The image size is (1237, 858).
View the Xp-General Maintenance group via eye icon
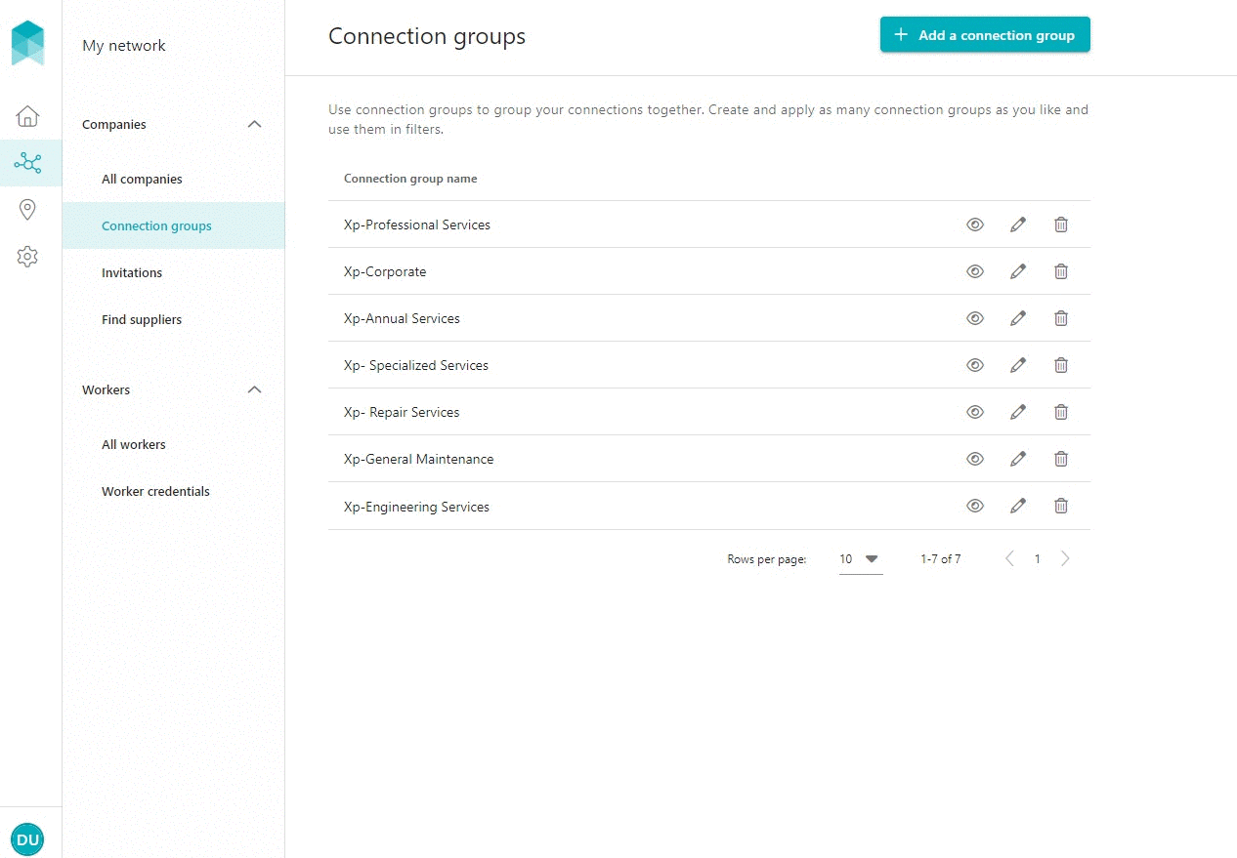click(975, 459)
